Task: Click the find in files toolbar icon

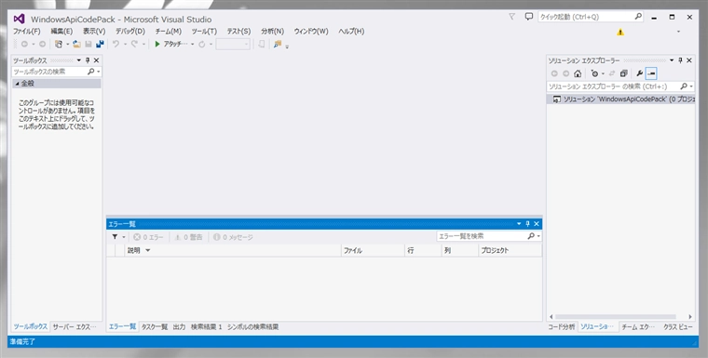Action: coord(278,45)
